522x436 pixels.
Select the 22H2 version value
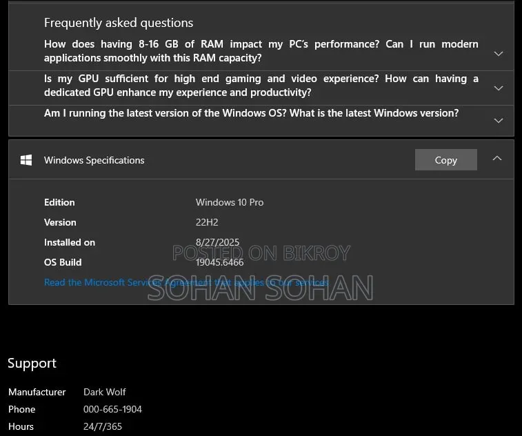click(207, 223)
